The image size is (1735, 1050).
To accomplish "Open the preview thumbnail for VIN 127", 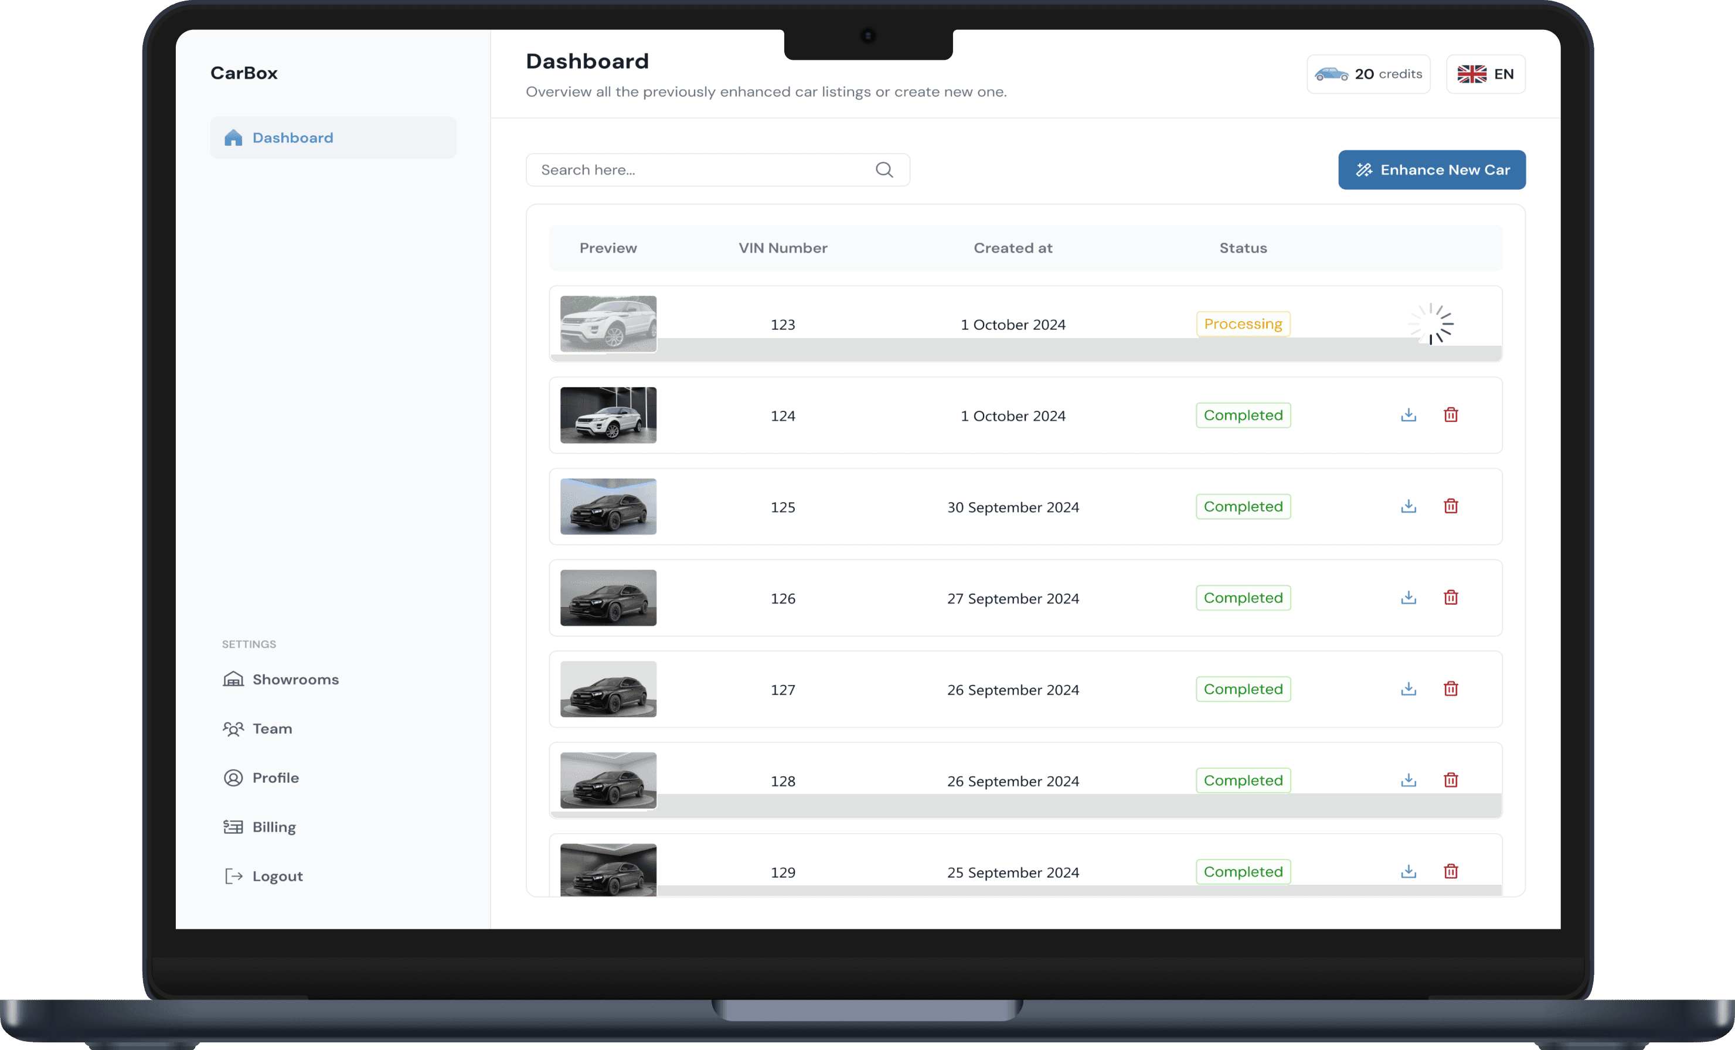I will point(608,689).
